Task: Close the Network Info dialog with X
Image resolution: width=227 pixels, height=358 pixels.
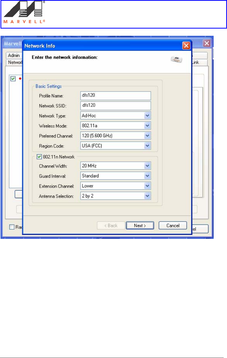Action: (186, 46)
